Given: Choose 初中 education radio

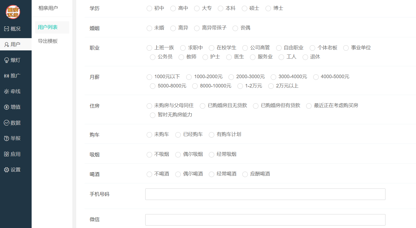Looking at the screenshot, I should (x=149, y=8).
